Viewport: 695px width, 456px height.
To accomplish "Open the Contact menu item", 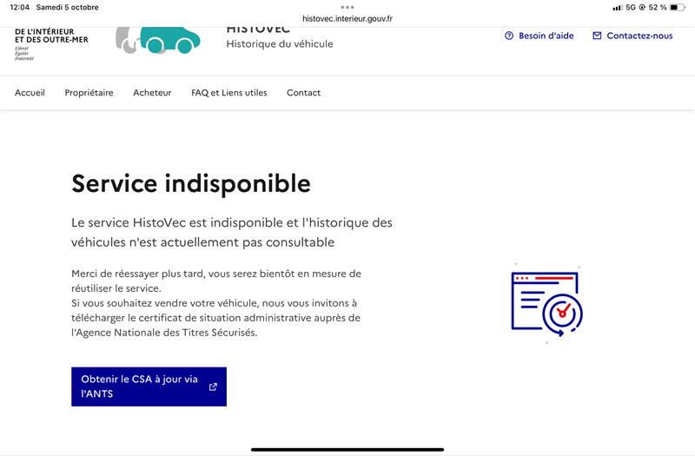I will coord(303,93).
